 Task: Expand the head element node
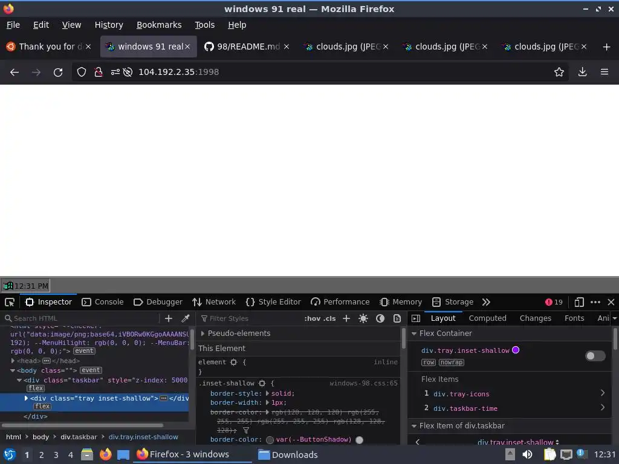(13, 361)
